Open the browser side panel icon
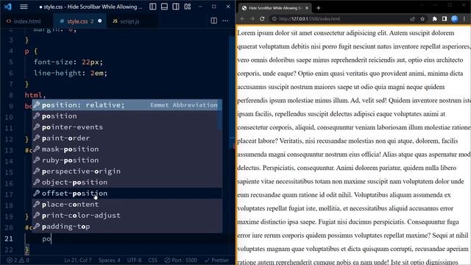Image resolution: width=471 pixels, height=265 pixels. [445, 19]
